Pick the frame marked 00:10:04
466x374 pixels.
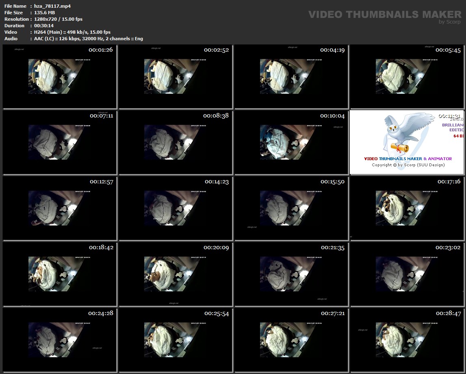[291, 143]
